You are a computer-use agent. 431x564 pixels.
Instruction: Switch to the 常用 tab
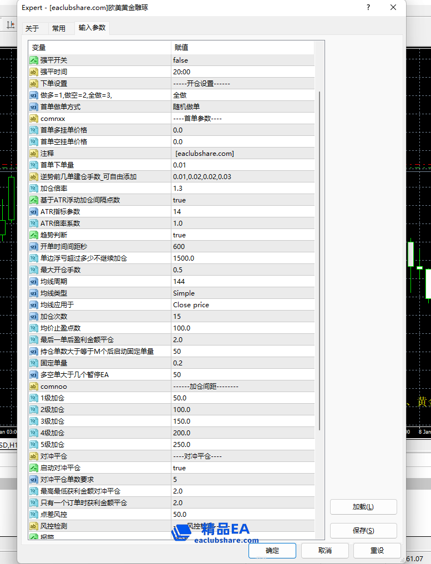tap(59, 28)
